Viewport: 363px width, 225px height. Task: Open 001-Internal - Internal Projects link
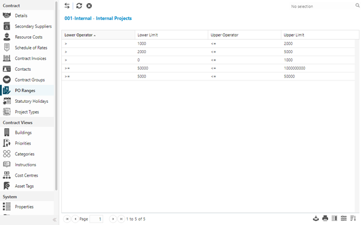pos(98,18)
